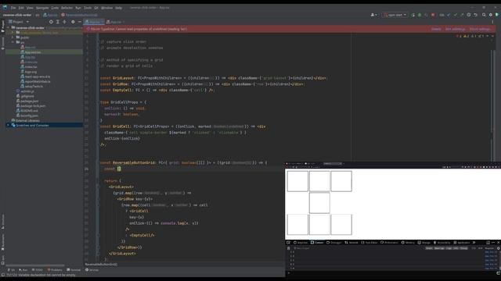Expand the node_modules folder arrow
This screenshot has width=501, height=281.
click(13, 33)
